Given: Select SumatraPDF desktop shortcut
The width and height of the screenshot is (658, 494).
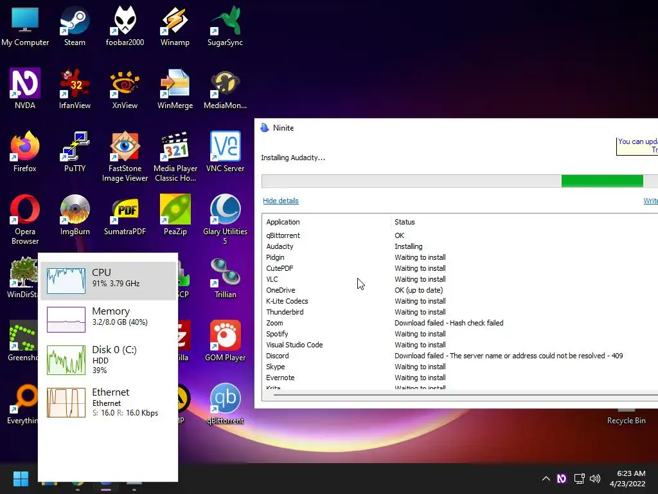Looking at the screenshot, I should click(125, 215).
